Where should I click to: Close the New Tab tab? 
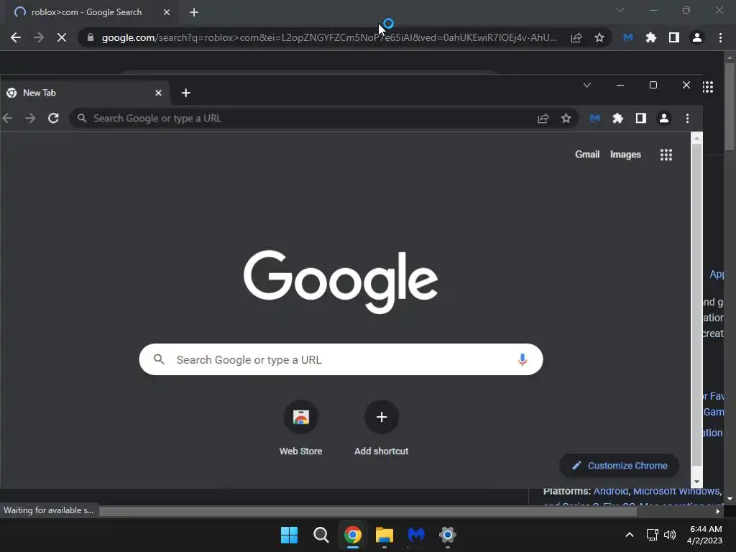tap(159, 93)
